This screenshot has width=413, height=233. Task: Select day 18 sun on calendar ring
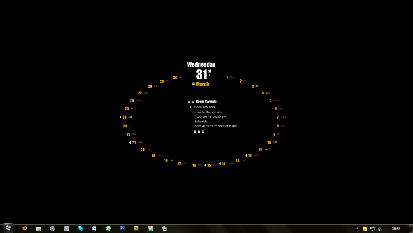point(169,160)
